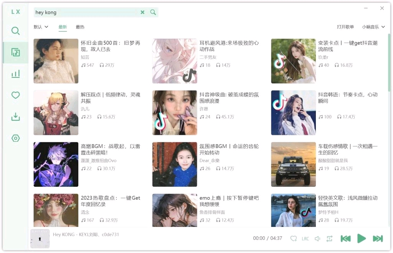
Task: Toggle the loop playback mode
Action: click(x=329, y=238)
